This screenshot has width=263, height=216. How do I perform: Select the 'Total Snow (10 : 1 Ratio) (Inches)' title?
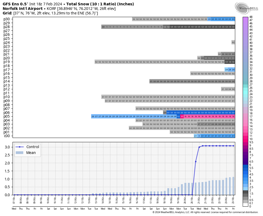click(x=100, y=4)
